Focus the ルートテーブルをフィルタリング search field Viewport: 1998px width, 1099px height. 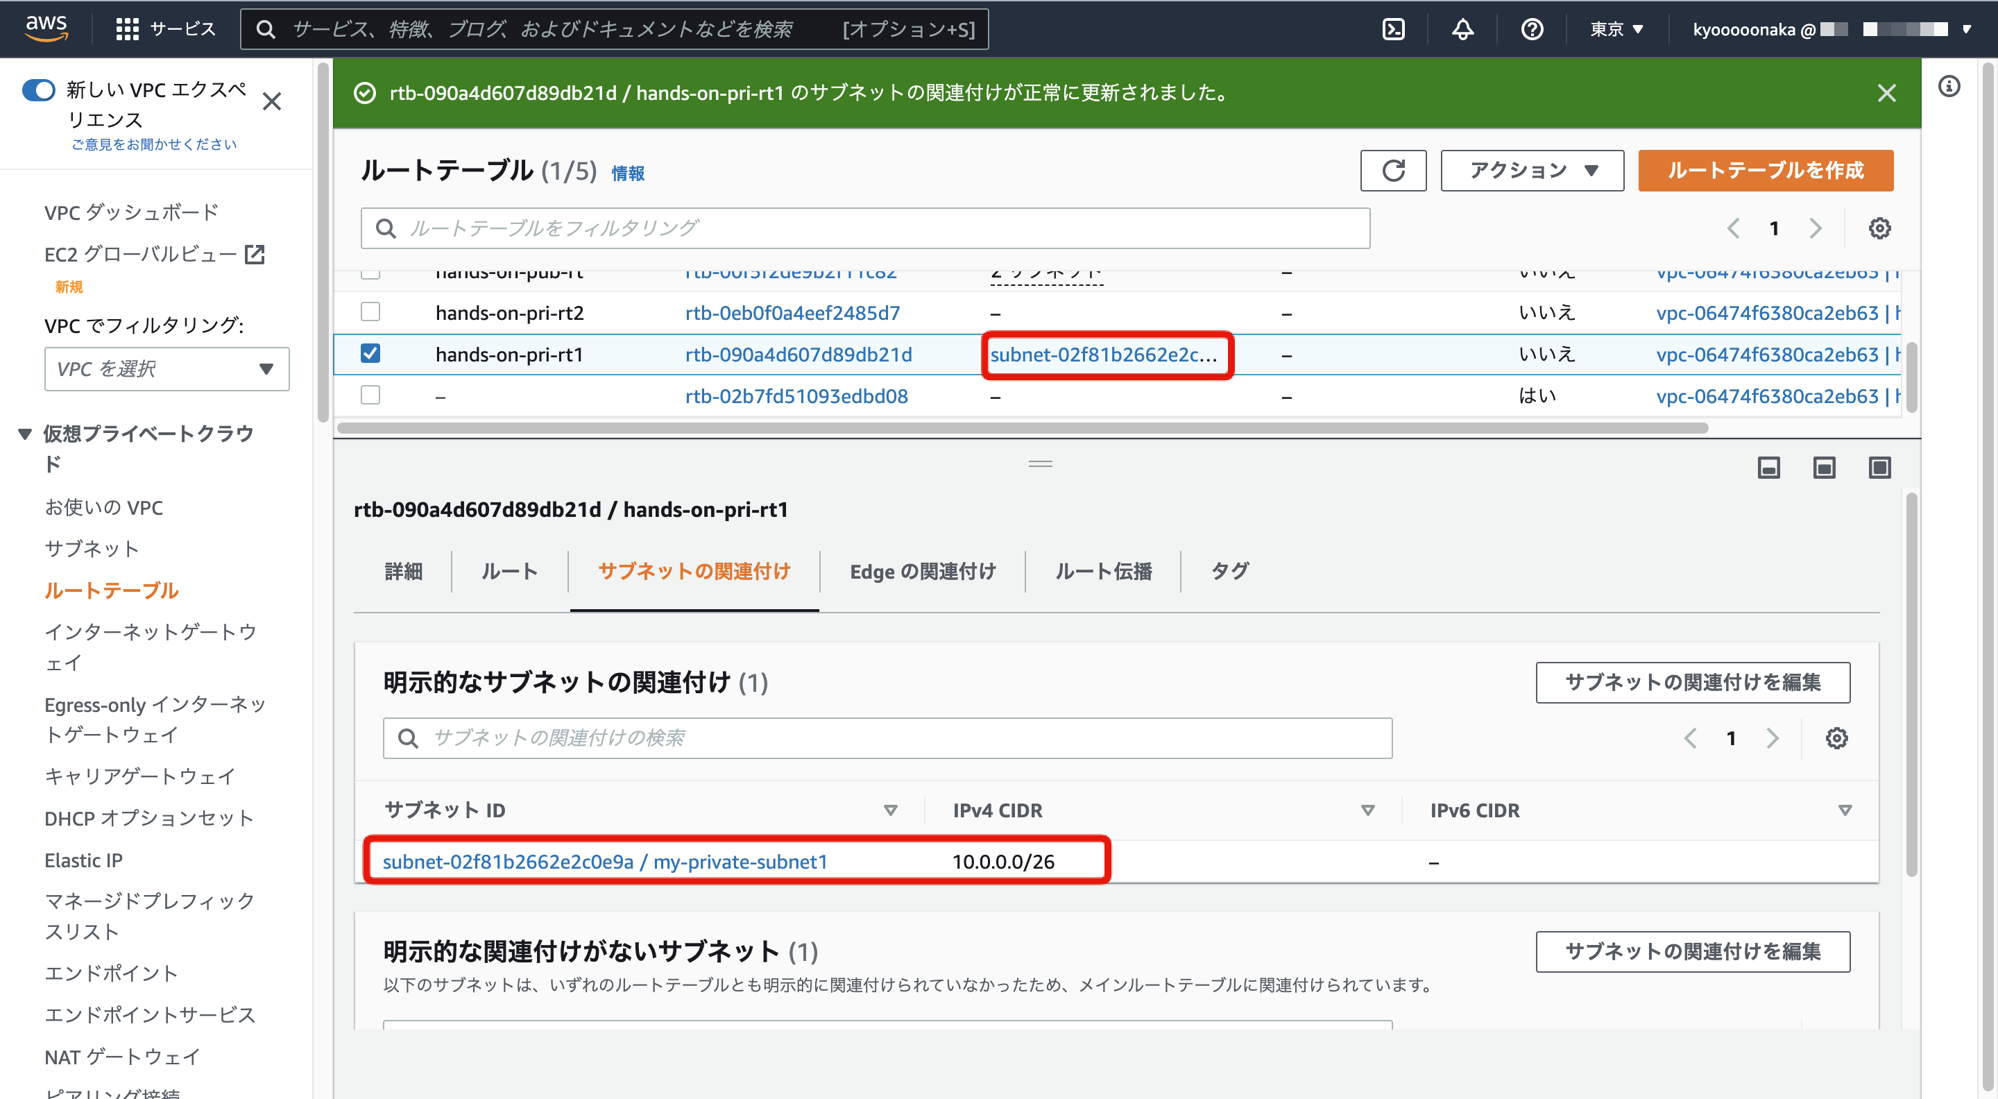coord(865,228)
